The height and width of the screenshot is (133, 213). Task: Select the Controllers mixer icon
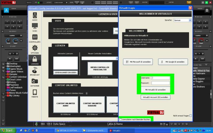click(35, 38)
